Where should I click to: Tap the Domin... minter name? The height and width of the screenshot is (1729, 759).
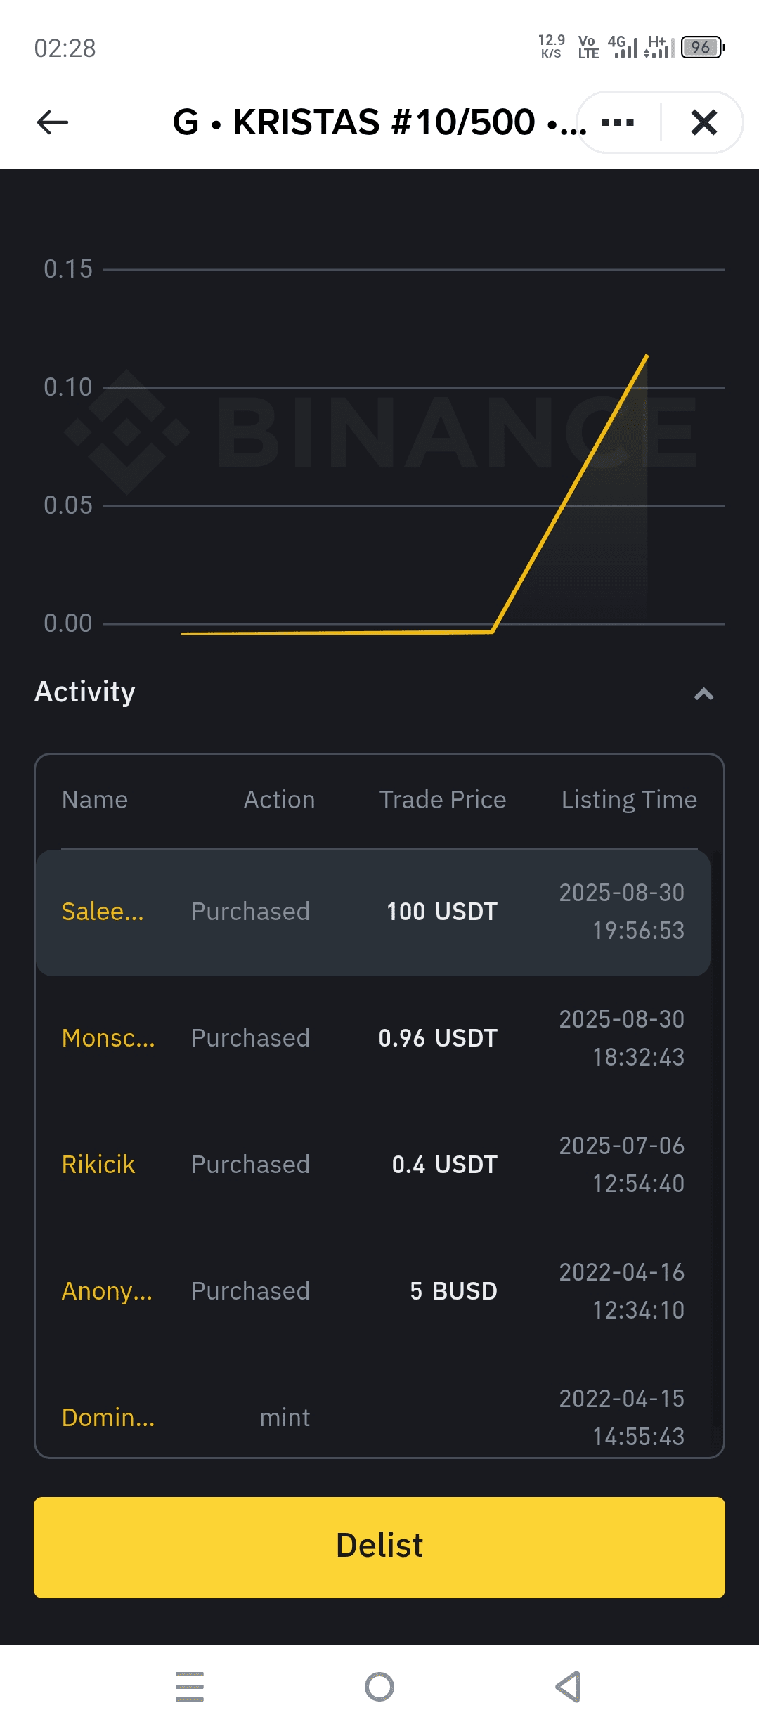click(108, 1418)
